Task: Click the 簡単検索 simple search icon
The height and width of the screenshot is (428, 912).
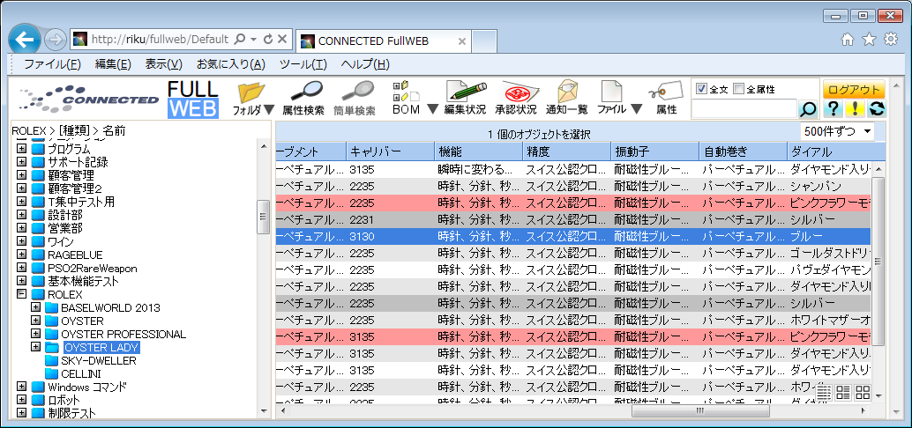Action: (x=355, y=99)
